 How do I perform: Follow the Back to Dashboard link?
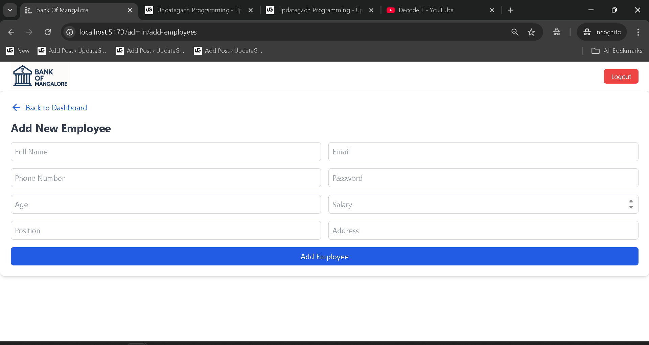(x=56, y=108)
